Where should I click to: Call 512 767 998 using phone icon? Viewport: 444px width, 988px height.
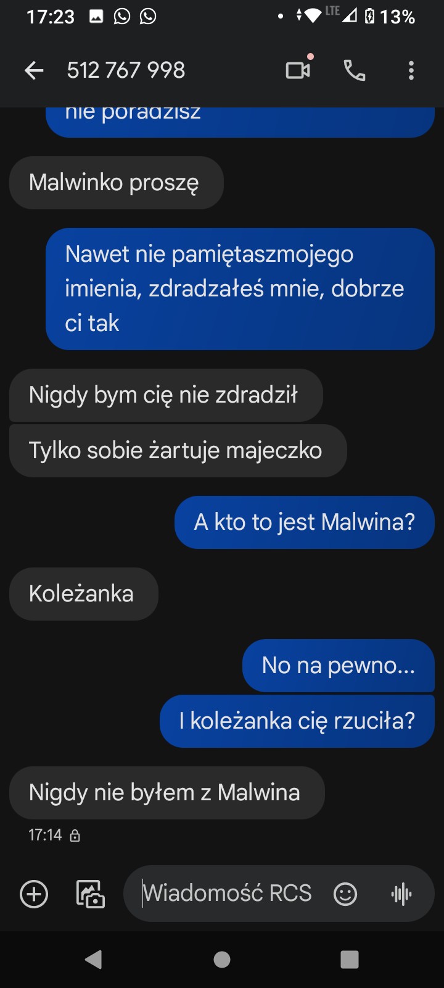point(355,70)
